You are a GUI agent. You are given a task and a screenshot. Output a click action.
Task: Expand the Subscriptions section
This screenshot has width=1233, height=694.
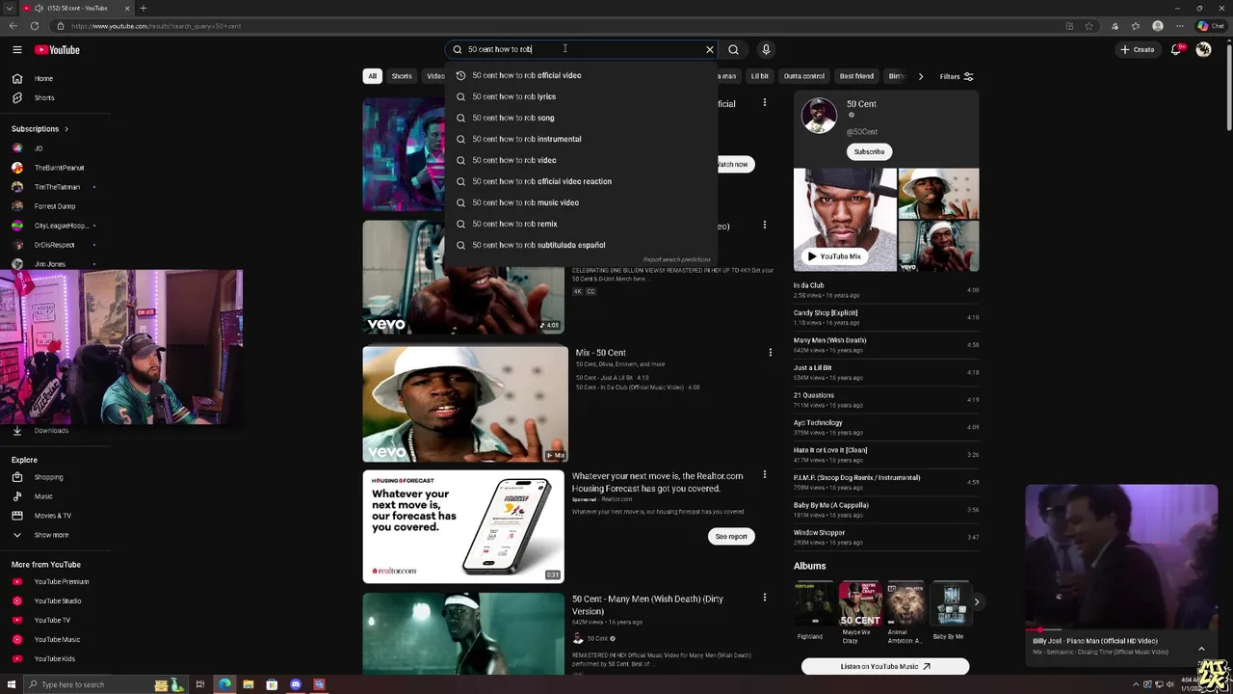[39, 128]
